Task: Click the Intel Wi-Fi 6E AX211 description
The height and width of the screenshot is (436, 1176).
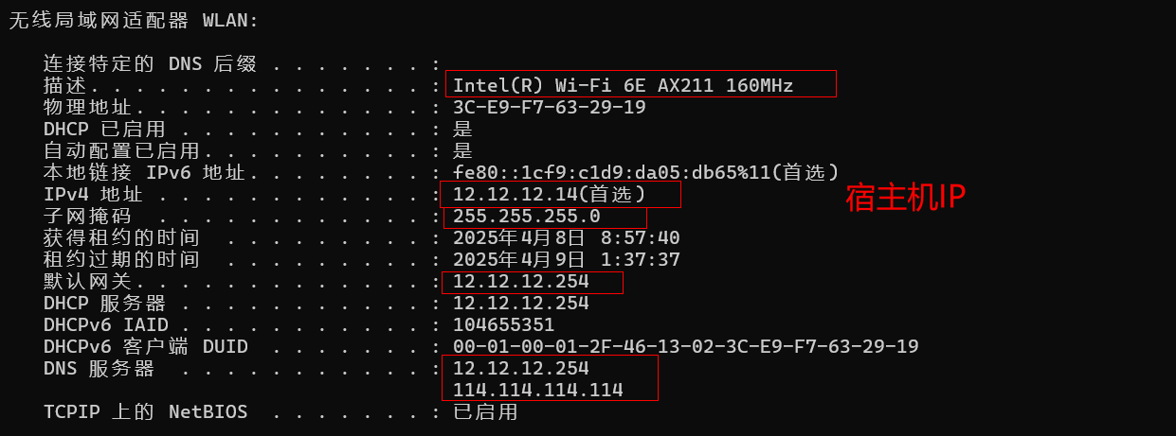Action: click(623, 85)
